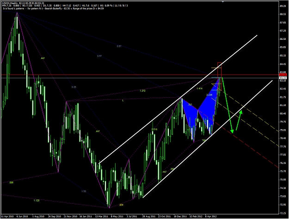Click the 6 Jun 2010 date on the time axis

click(22, 216)
